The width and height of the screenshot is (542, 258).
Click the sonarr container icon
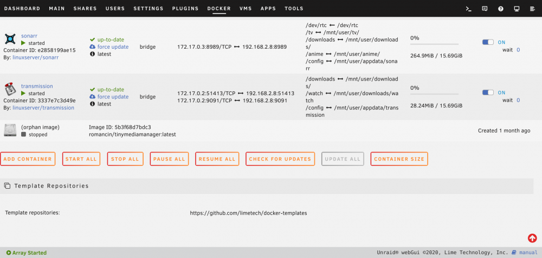10,38
